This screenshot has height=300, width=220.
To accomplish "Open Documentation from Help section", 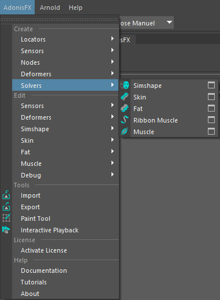I will tap(65, 271).
